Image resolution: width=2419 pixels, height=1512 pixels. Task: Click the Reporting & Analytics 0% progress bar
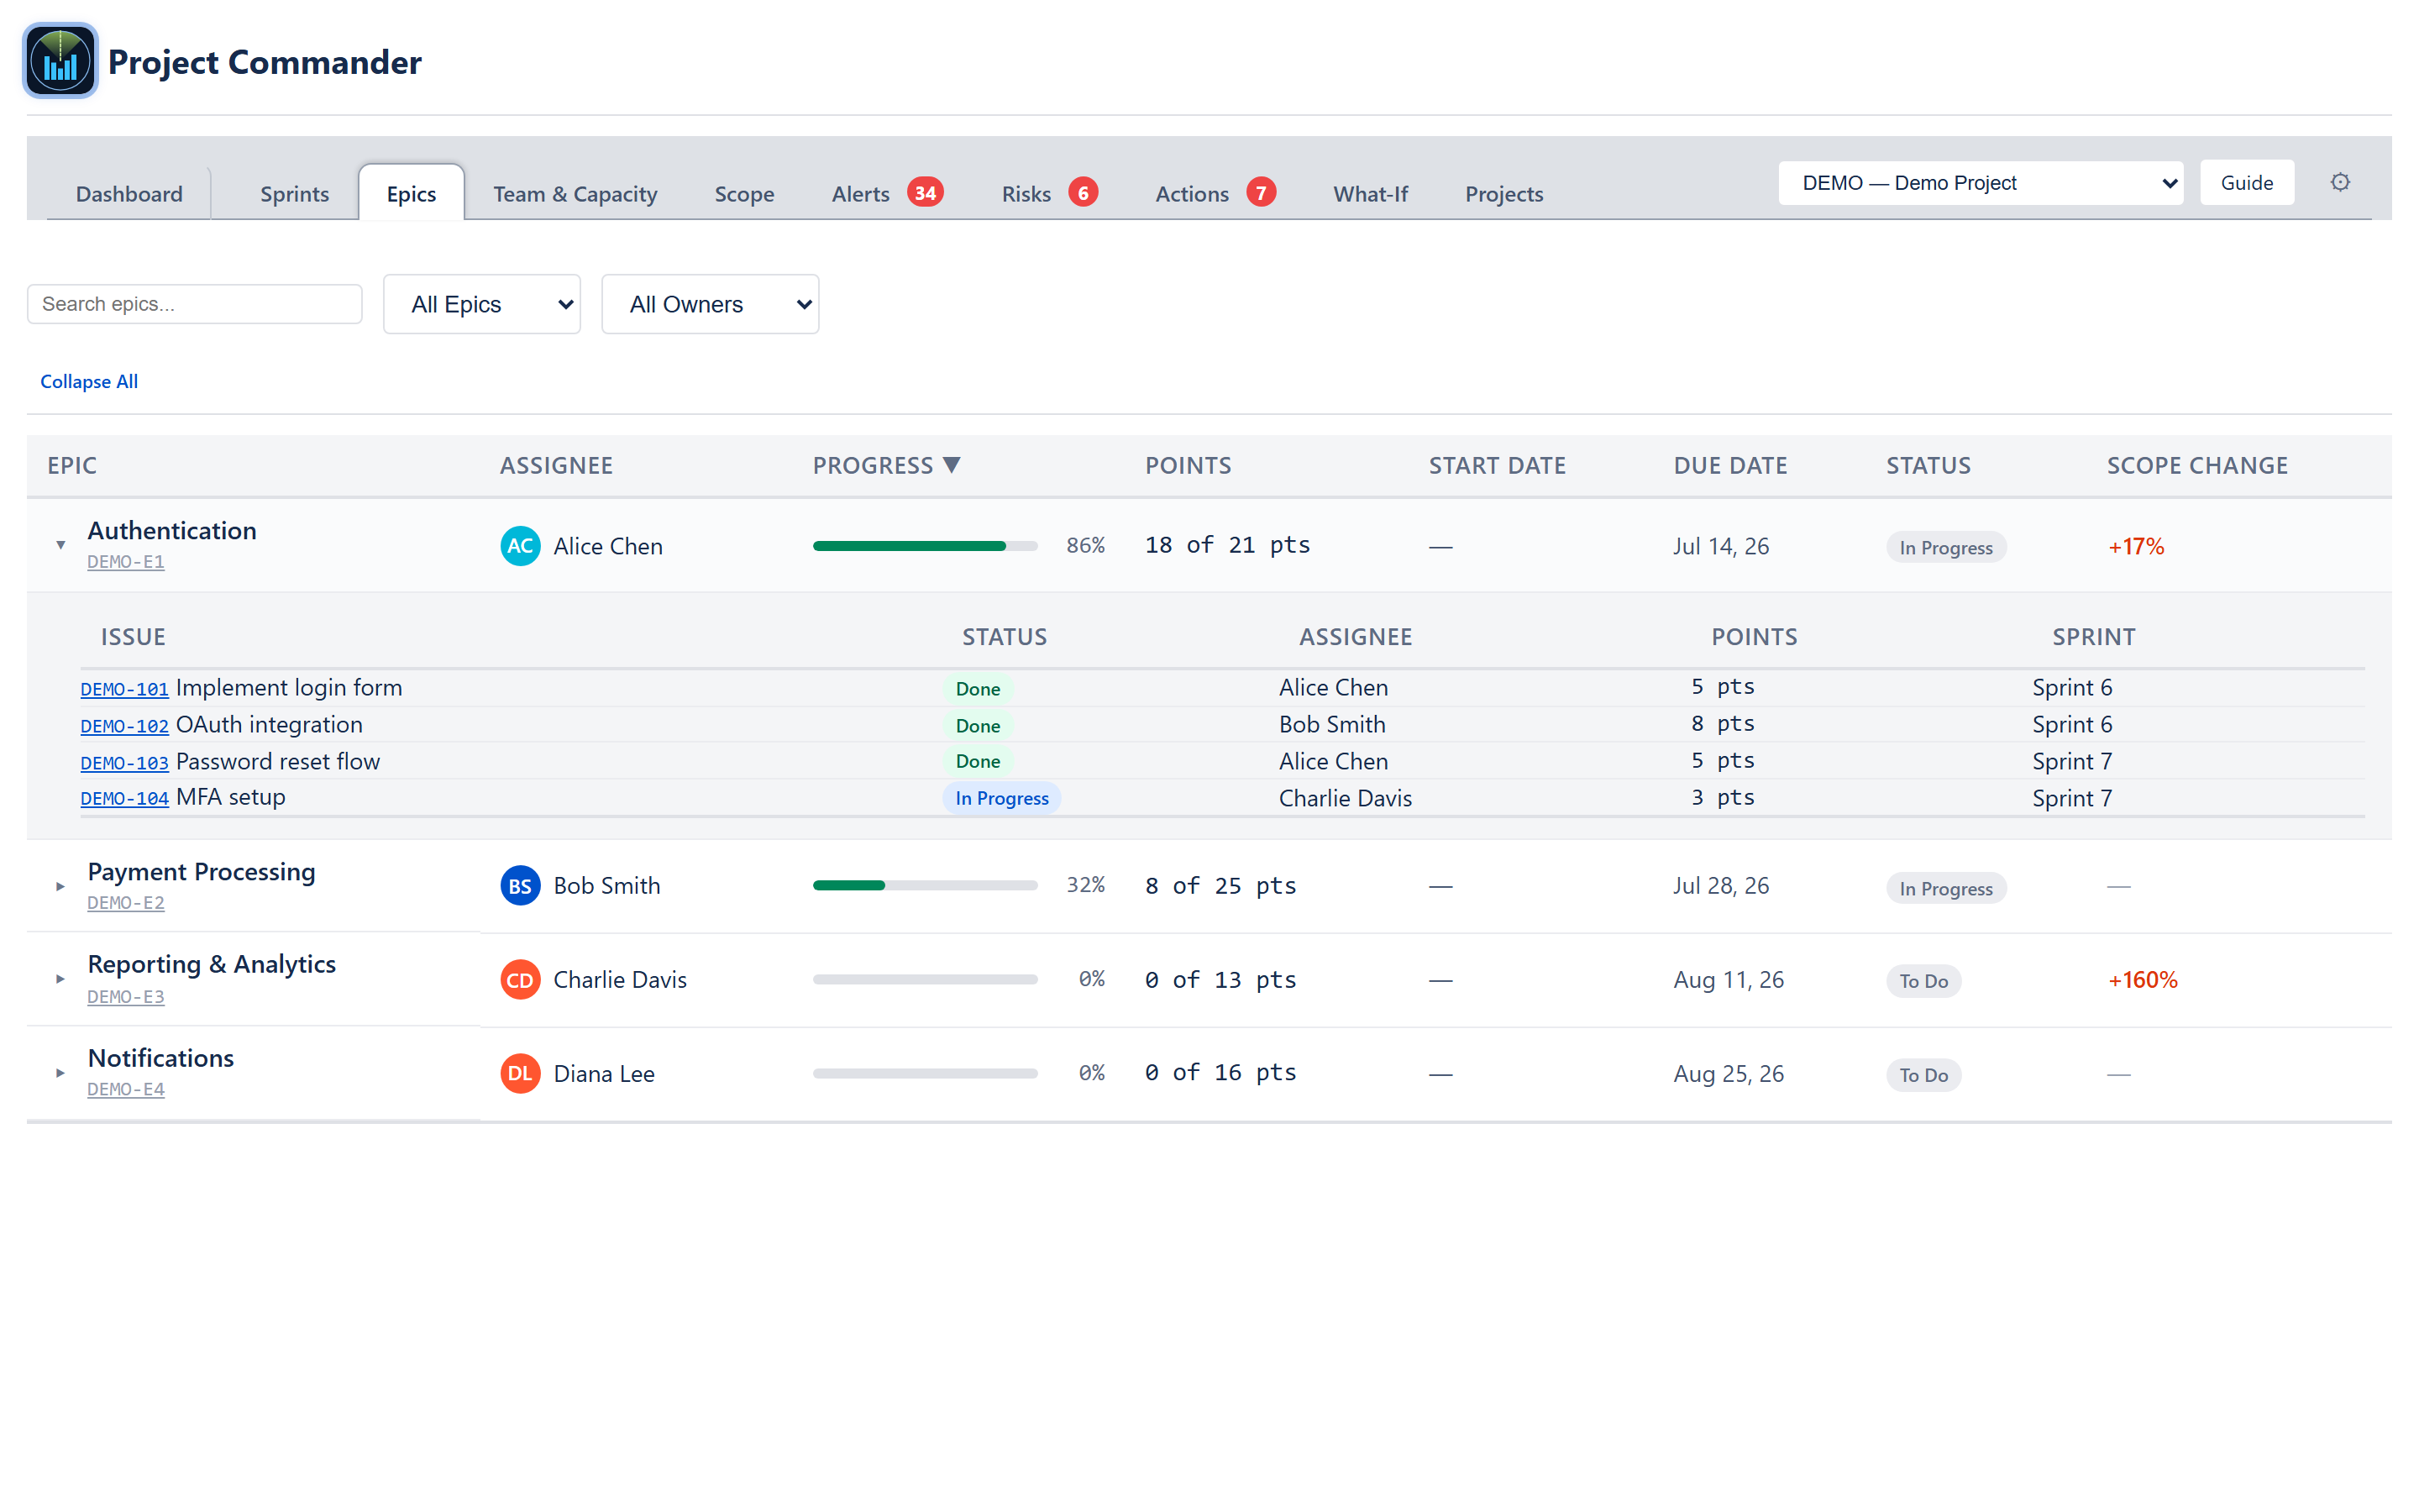[x=925, y=980]
